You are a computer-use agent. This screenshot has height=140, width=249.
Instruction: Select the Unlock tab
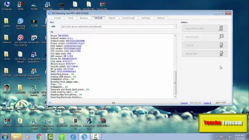(x=98, y=18)
